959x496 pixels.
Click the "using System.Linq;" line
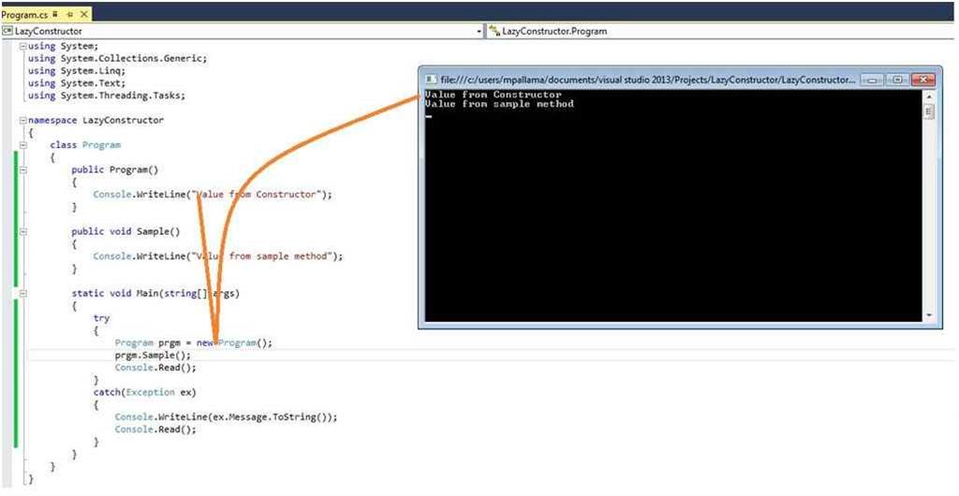tap(77, 71)
